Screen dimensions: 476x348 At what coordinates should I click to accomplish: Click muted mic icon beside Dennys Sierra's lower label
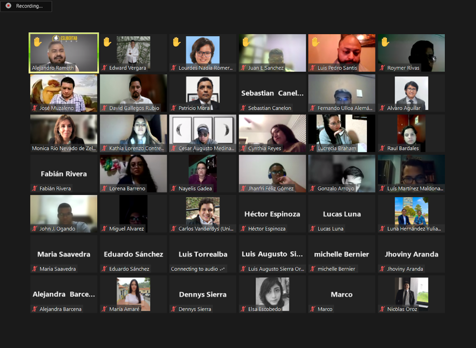[174, 309]
